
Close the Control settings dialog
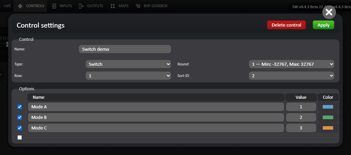(x=329, y=12)
